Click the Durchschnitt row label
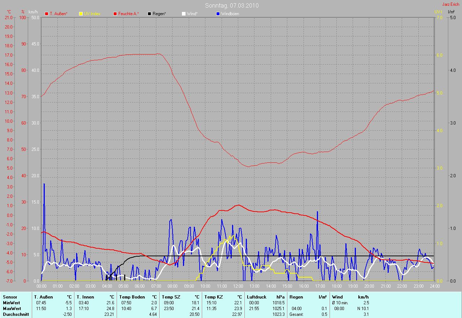 point(15,314)
